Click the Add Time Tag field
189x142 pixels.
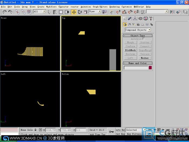(98, 134)
